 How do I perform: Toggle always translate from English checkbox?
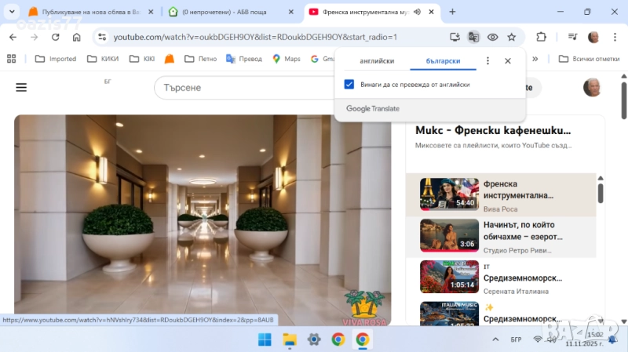tap(349, 85)
